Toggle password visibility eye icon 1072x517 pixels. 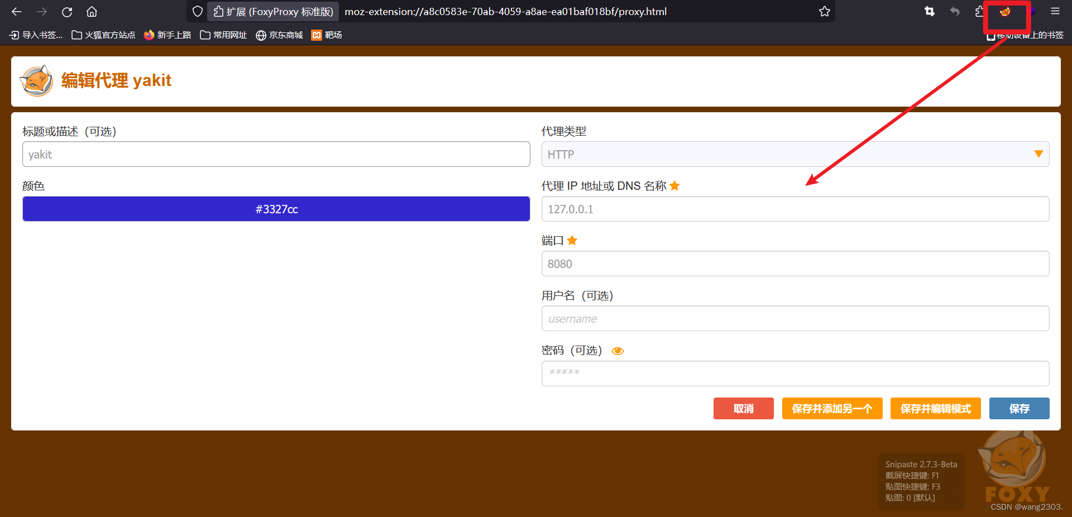click(x=618, y=351)
